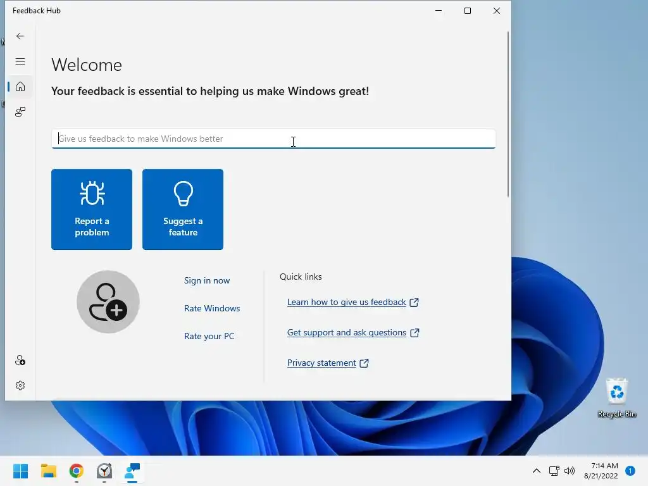This screenshot has width=648, height=486.
Task: Click Feedback Hub icon in the taskbar
Action: [132, 471]
